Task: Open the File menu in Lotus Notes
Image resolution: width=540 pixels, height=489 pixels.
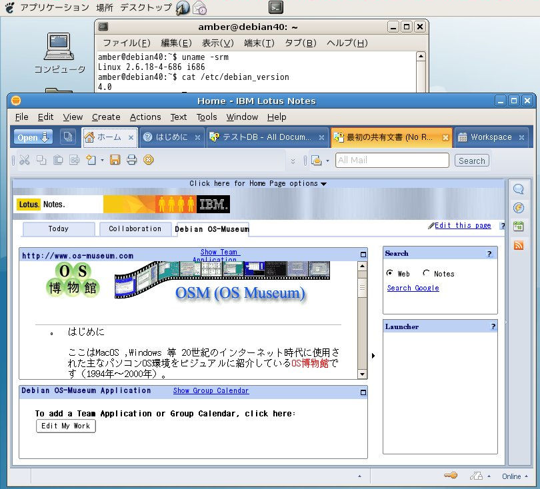Action: click(x=22, y=117)
